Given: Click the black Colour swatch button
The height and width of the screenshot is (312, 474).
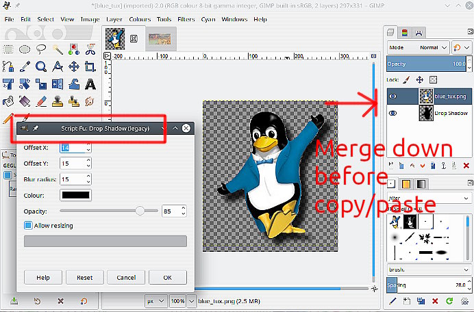Looking at the screenshot, I should click(75, 195).
